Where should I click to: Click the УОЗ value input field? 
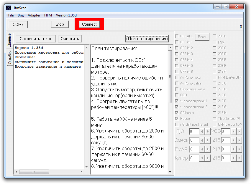[226, 132]
